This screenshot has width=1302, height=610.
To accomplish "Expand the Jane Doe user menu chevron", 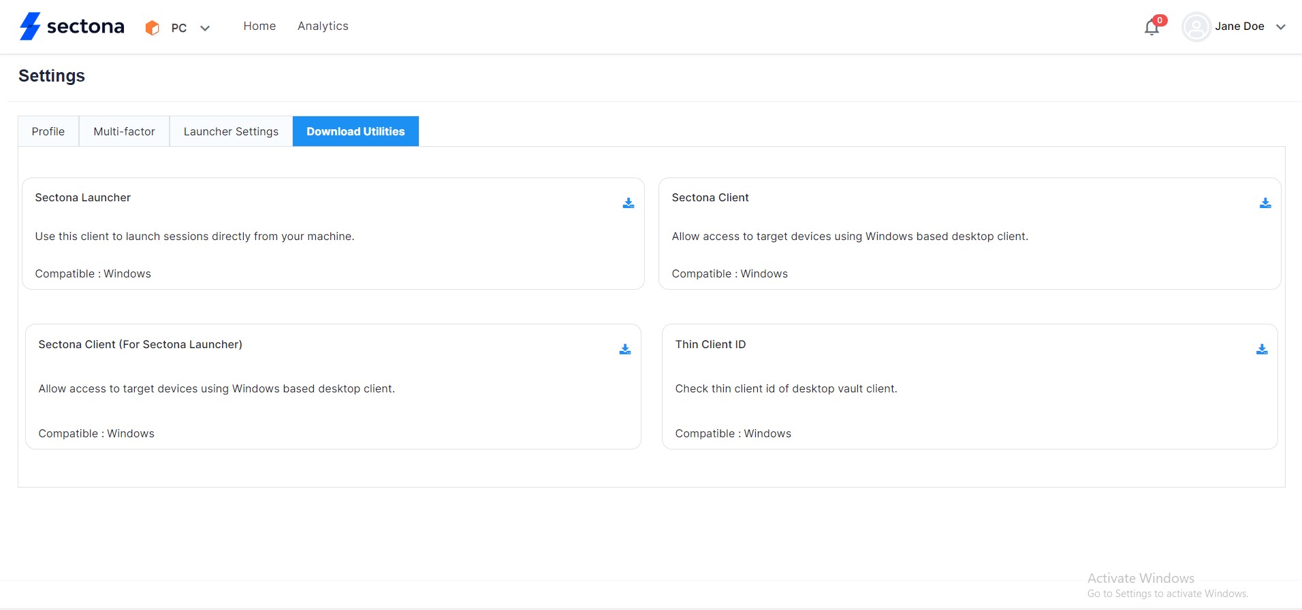I will click(1280, 27).
